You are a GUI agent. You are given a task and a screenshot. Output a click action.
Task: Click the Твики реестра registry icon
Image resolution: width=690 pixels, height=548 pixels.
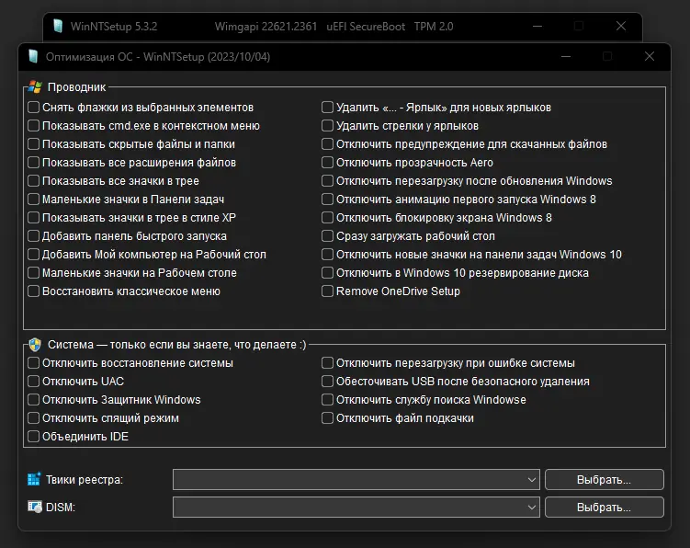tap(34, 479)
